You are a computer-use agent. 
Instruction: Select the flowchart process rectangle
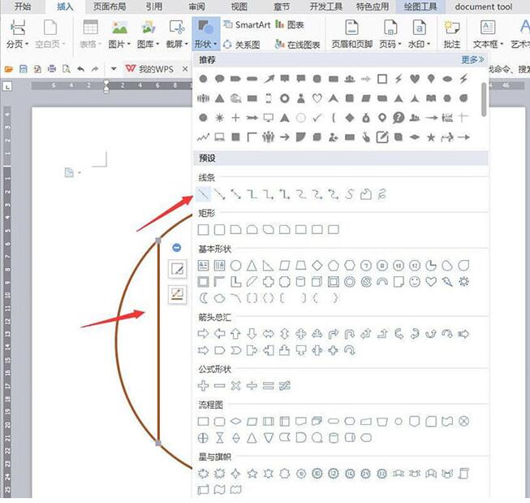coord(203,422)
